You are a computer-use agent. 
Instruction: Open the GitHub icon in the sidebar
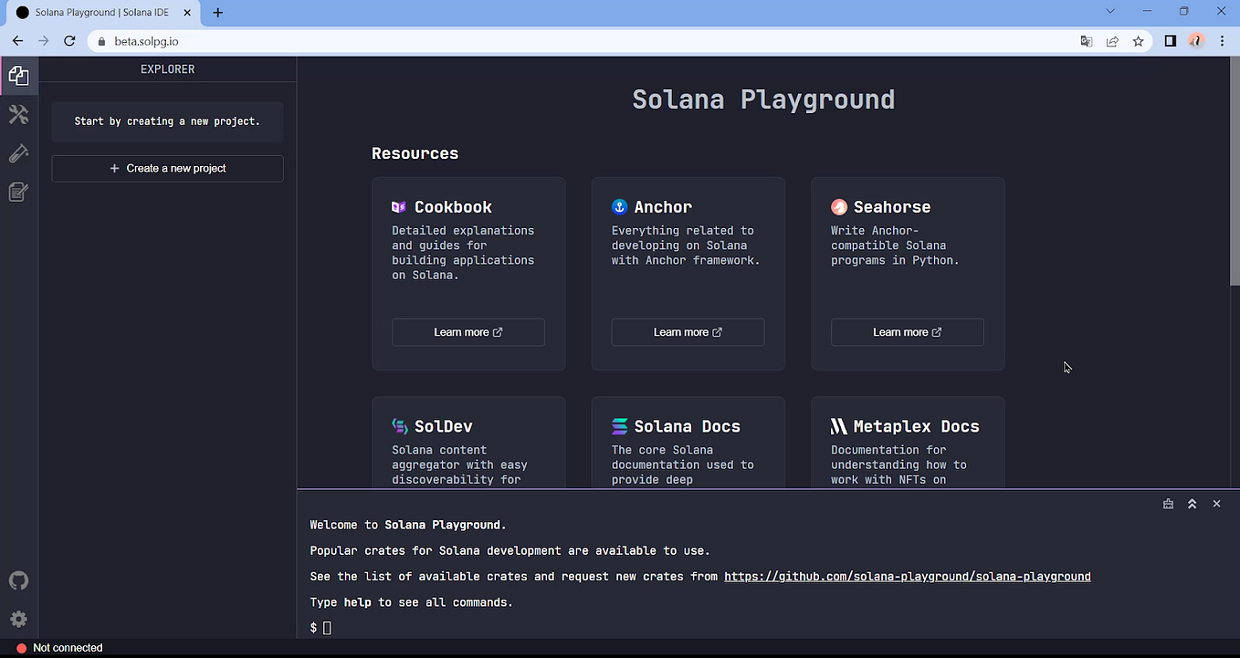pos(18,580)
